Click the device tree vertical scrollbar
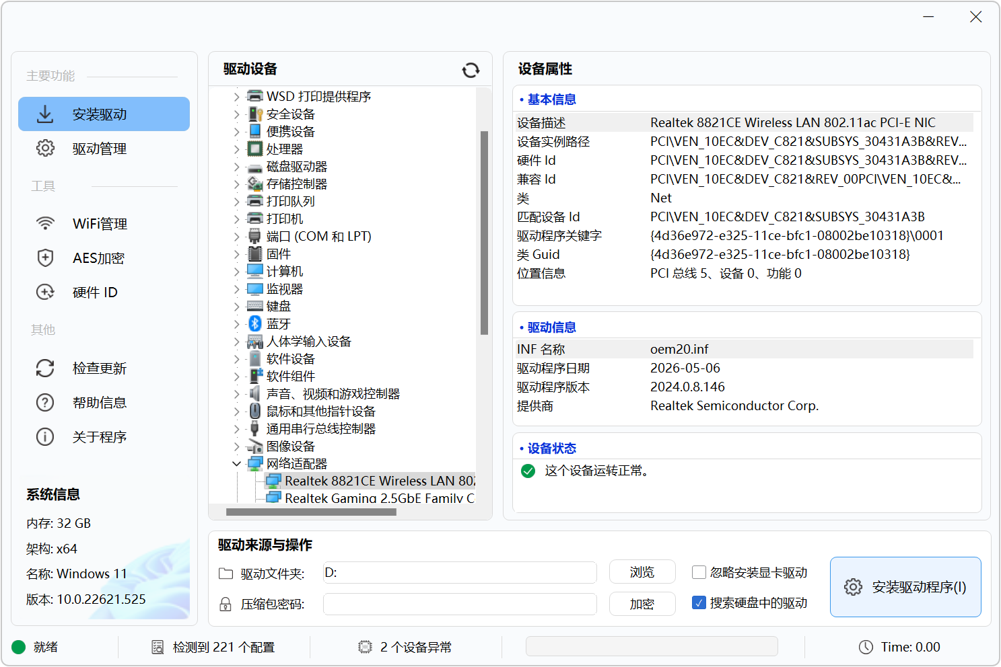 click(484, 233)
